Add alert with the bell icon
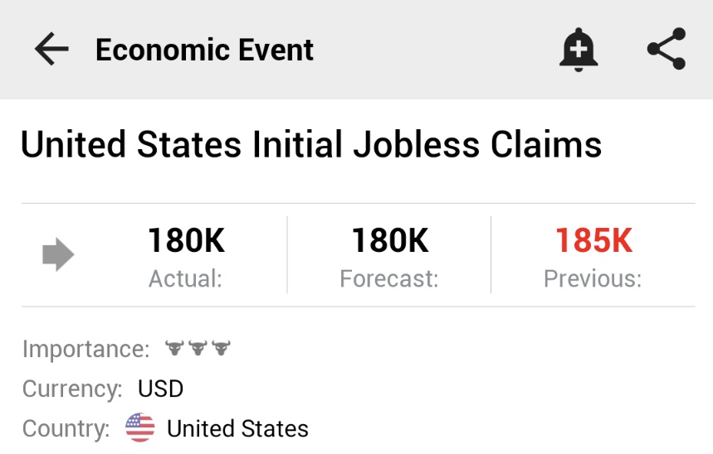Screen dimensions: 713x454 pyautogui.click(x=579, y=50)
